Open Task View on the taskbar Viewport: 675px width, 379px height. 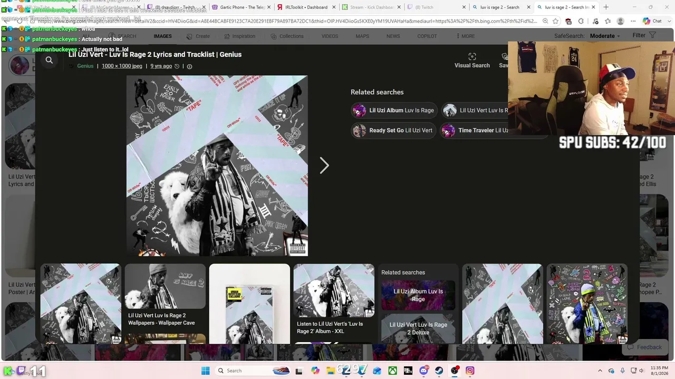pyautogui.click(x=300, y=371)
